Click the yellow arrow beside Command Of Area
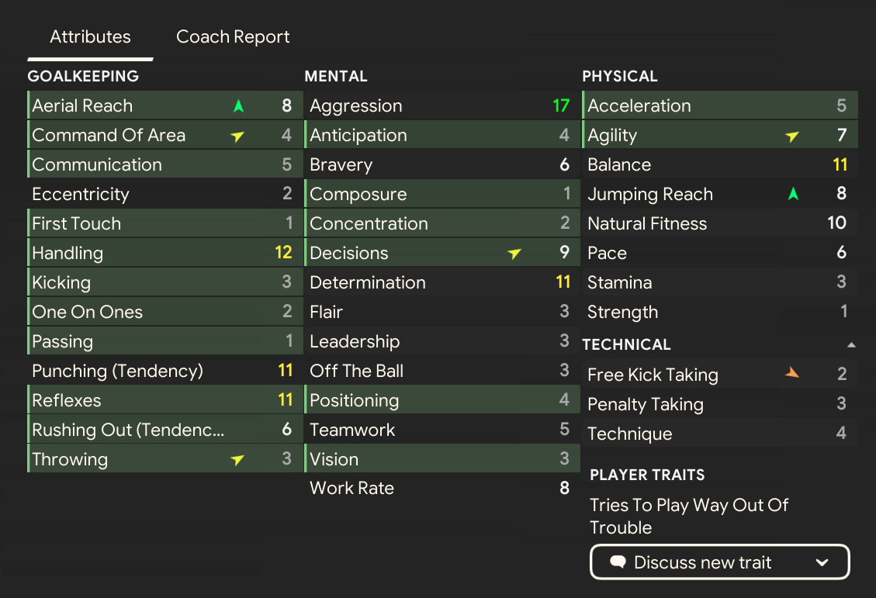This screenshot has height=598, width=876. click(237, 137)
